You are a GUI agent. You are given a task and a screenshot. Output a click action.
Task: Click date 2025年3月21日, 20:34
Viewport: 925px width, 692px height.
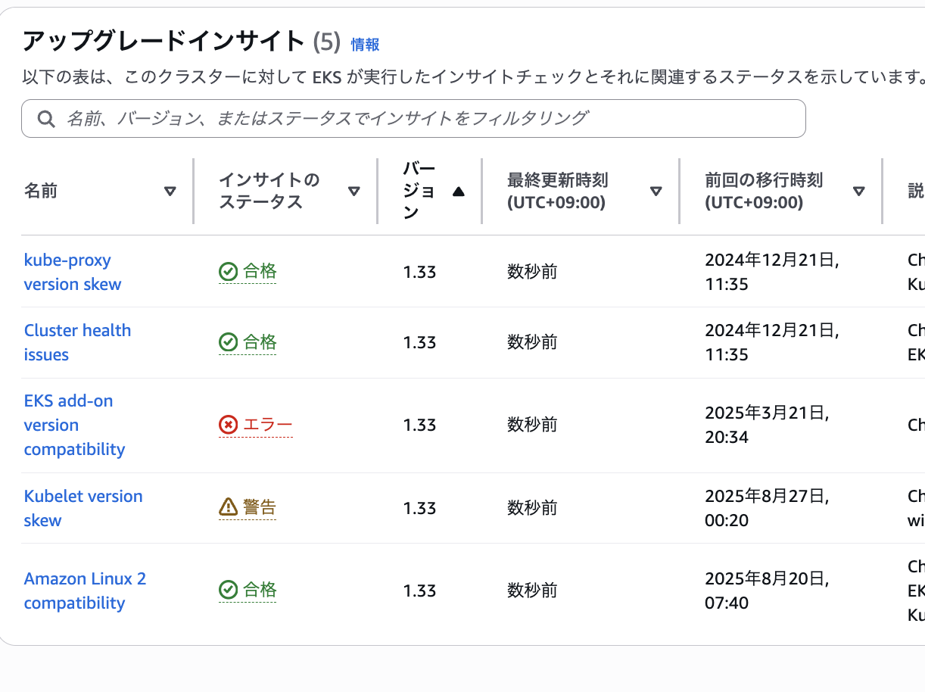(x=768, y=425)
